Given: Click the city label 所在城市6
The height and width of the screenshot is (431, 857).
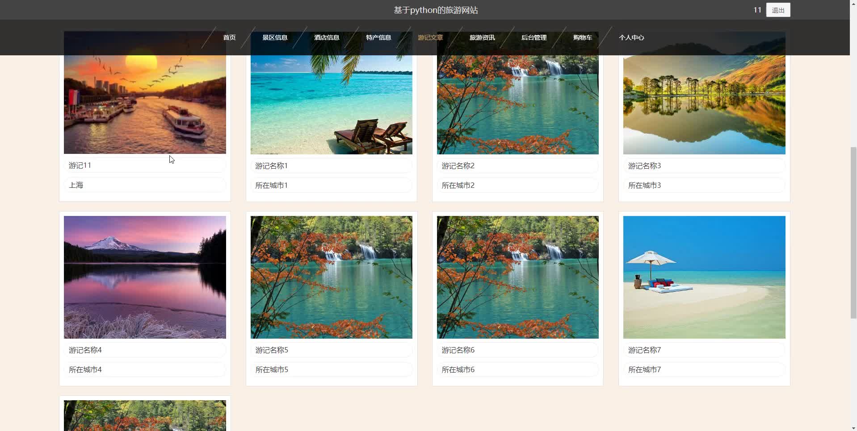Looking at the screenshot, I should coord(458,370).
